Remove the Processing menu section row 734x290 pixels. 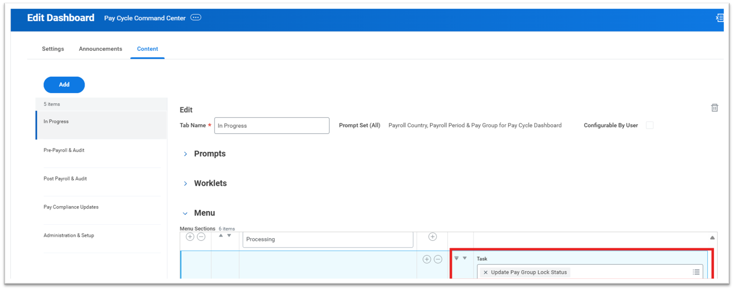click(x=201, y=237)
